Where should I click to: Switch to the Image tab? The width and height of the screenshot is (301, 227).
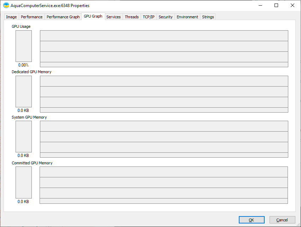click(11, 17)
